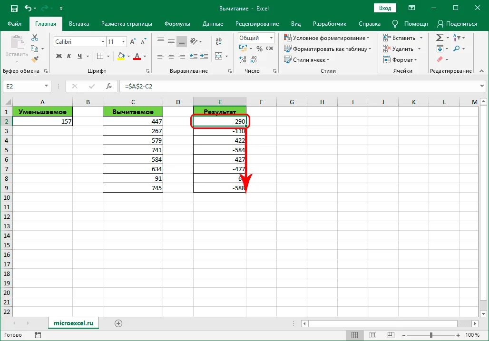Open Условное форматирование dropdown
Image resolution: width=489 pixels, height=341 pixels.
327,38
